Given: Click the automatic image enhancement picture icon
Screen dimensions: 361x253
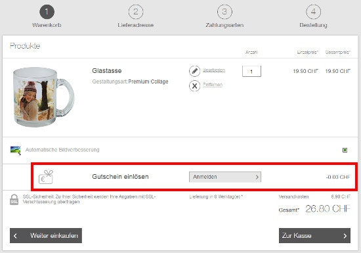Looking at the screenshot, I should [x=16, y=150].
